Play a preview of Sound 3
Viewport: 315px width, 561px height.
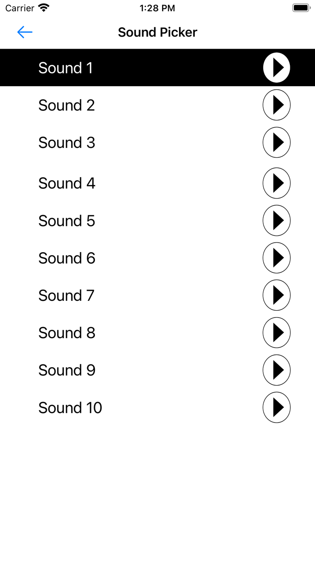pos(276,142)
